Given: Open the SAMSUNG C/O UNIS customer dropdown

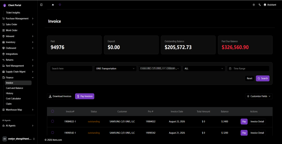Looking at the screenshot, I should [160, 69].
